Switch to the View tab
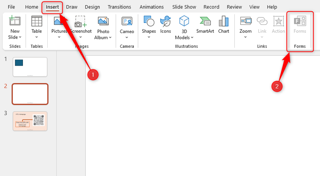This screenshot has width=320, height=176. [254, 7]
